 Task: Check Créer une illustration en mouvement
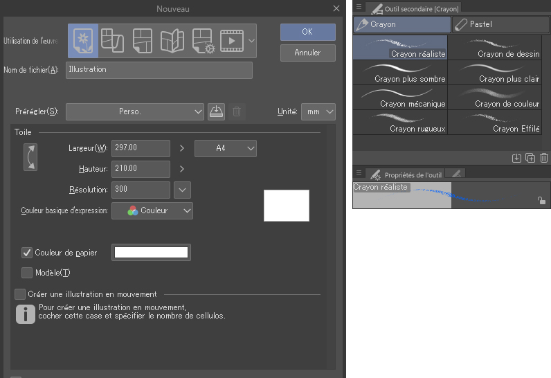point(21,294)
